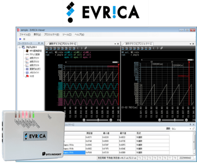Close the 波形グラフ1 pane

point(118,44)
